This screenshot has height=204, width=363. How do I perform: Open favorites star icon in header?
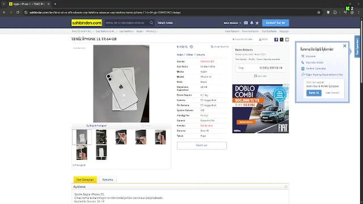pyautogui.click(x=257, y=23)
